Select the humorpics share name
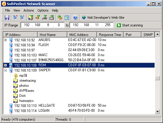 [26, 101]
